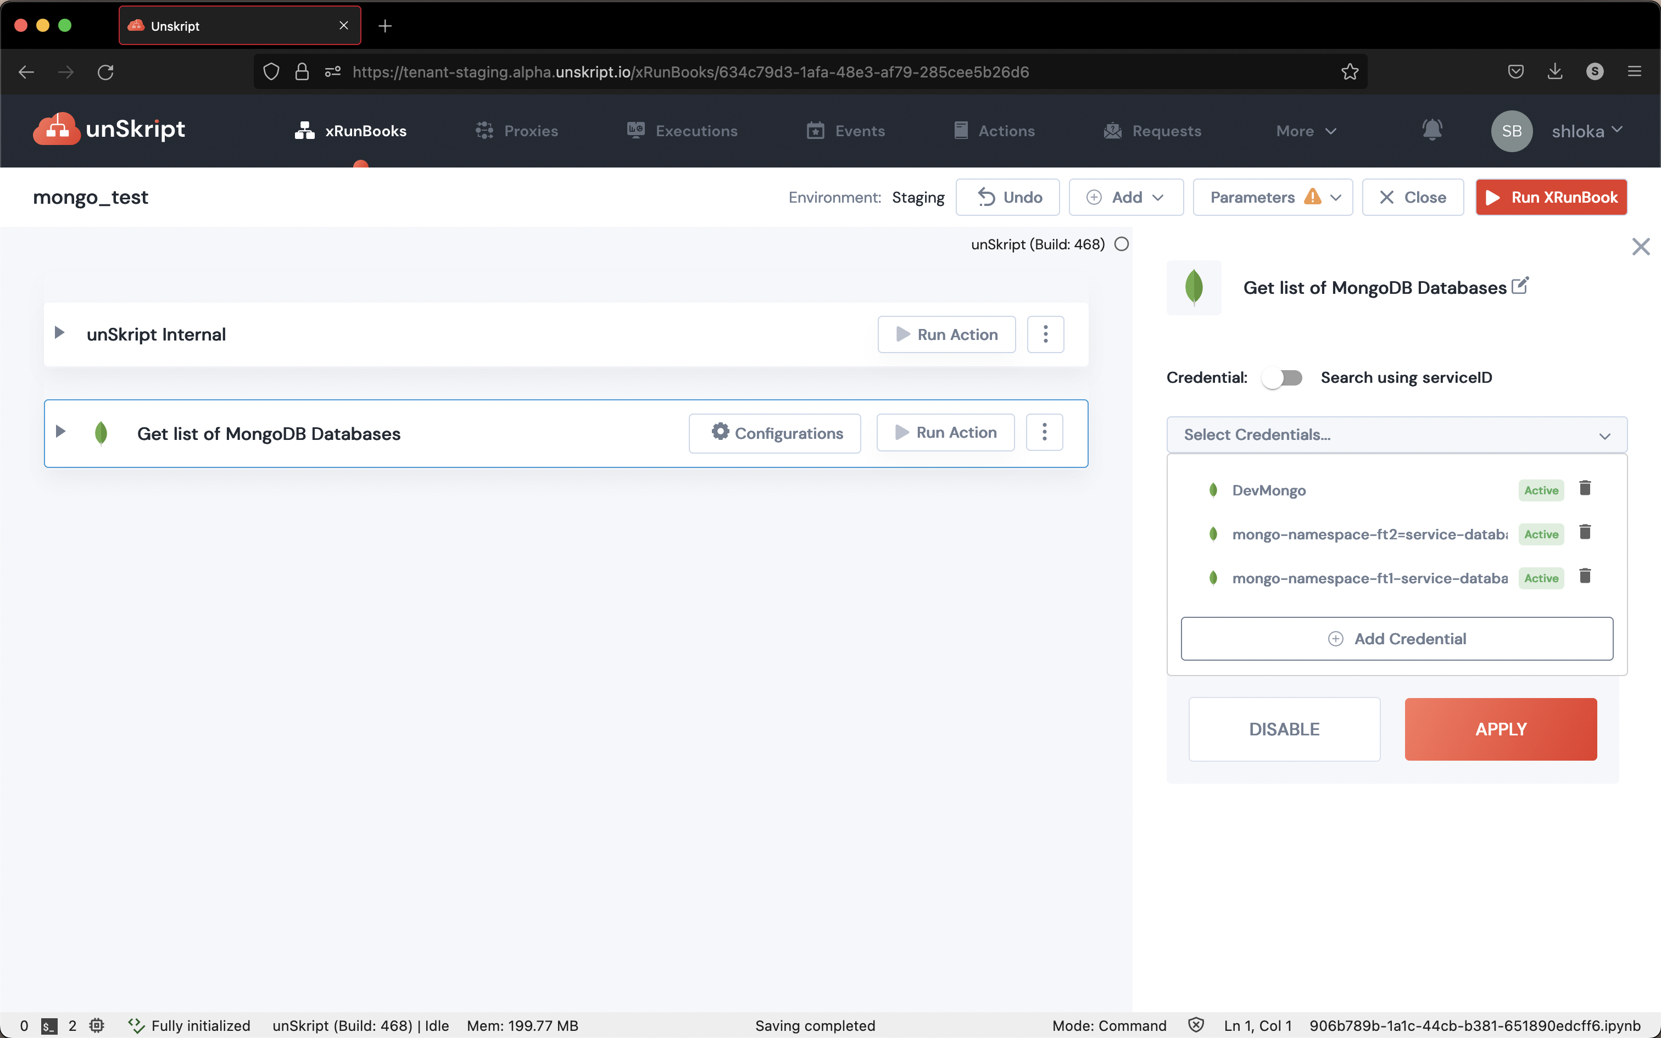Open the Select Credentials dropdown
This screenshot has width=1661, height=1038.
[1397, 434]
